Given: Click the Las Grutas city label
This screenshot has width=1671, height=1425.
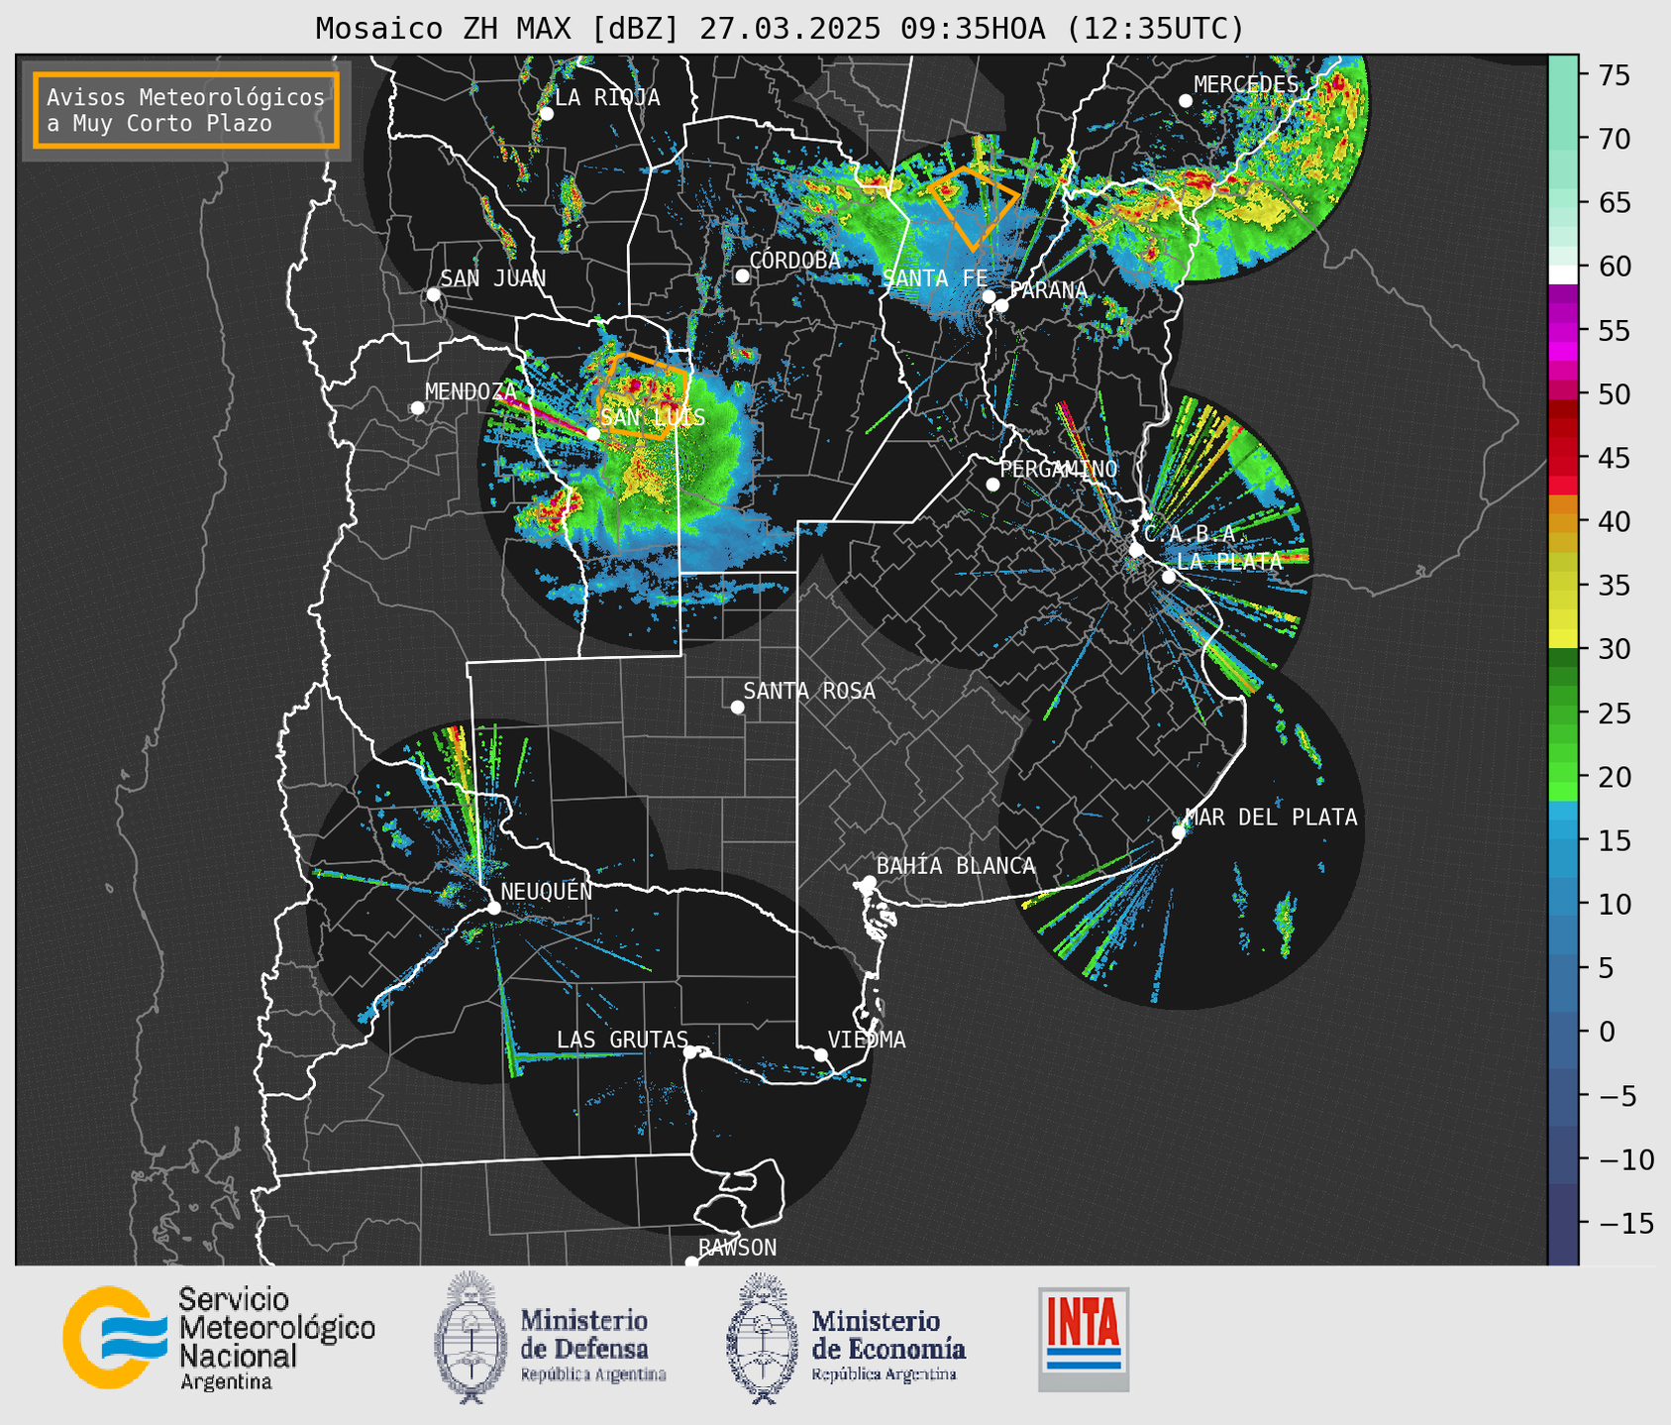Looking at the screenshot, I should pos(622,1040).
